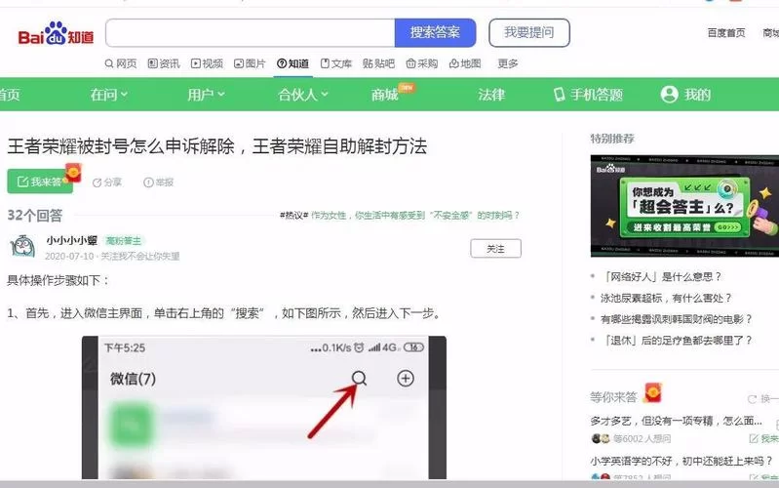This screenshot has width=779, height=488.
Task: Click the answerer's avatar image
Action: pos(22,247)
